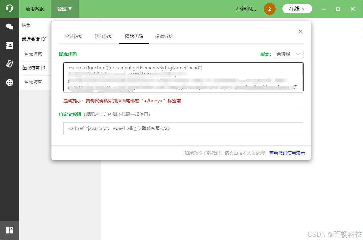The height and width of the screenshot is (240, 363).
Task: Open the globe website sidebar icon
Action: tap(10, 83)
